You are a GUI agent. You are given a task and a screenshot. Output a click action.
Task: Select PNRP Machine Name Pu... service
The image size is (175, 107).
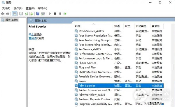pos(119,72)
